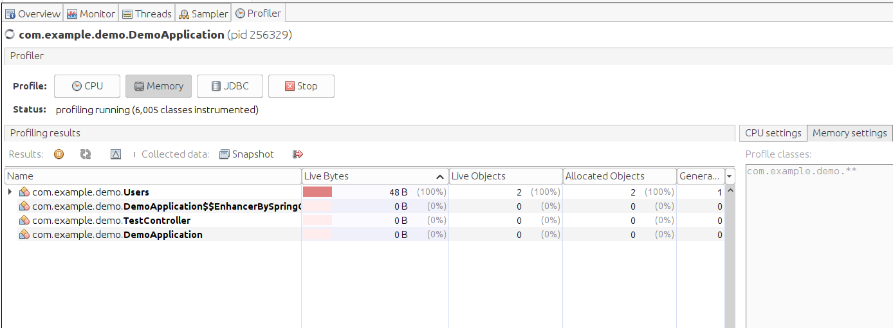Switch to the Sampler tab
Screen dimensions: 893x328
[203, 14]
